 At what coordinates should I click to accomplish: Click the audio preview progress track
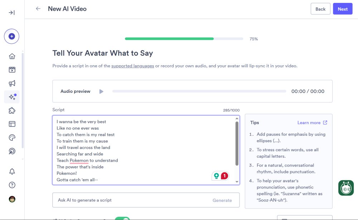[199, 91]
